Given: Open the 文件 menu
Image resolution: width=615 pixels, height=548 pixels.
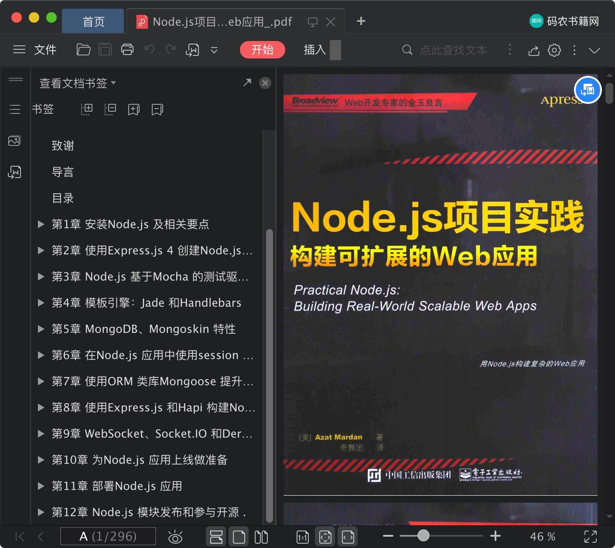Looking at the screenshot, I should tap(45, 50).
